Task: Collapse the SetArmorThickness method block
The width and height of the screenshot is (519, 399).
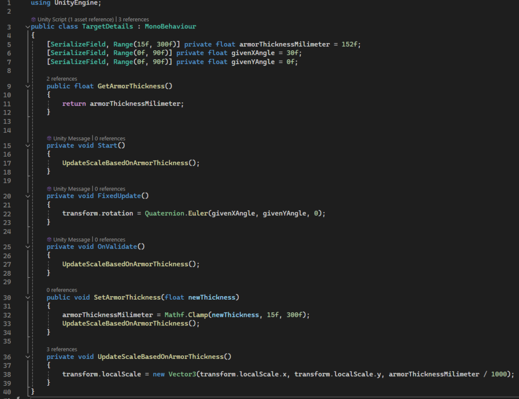Action: pos(28,297)
